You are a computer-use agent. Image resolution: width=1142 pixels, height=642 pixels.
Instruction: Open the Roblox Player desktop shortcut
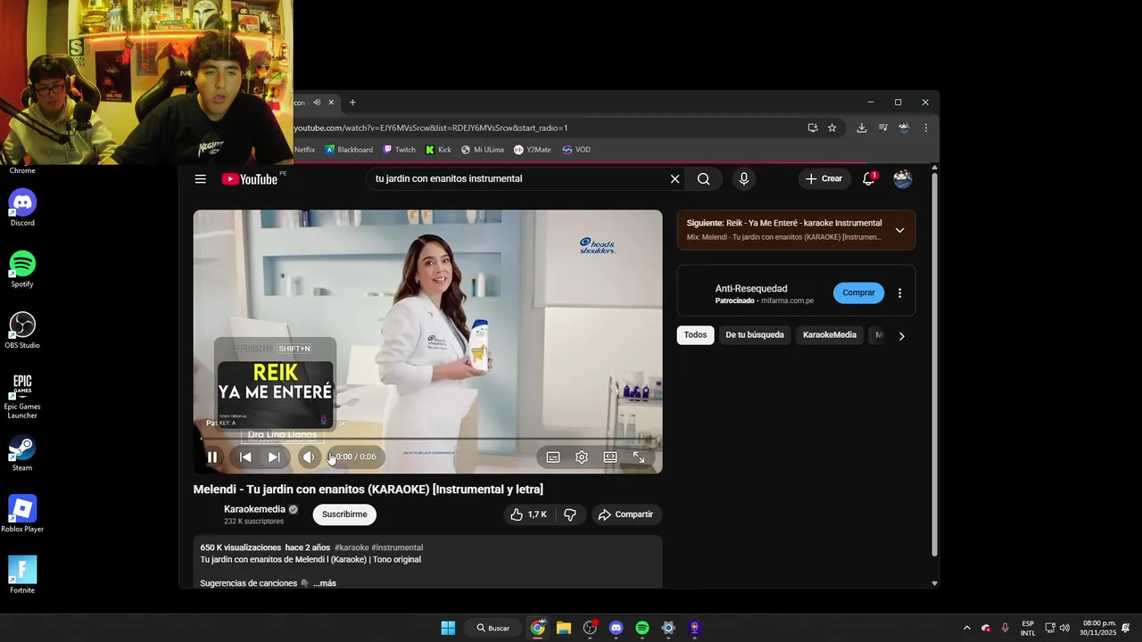(22, 514)
